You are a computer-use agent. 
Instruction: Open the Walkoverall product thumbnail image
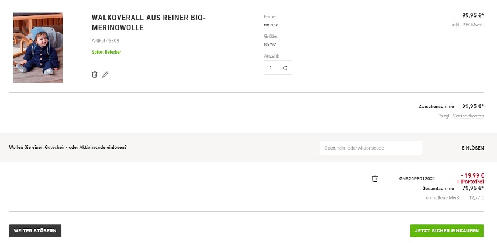[38, 47]
